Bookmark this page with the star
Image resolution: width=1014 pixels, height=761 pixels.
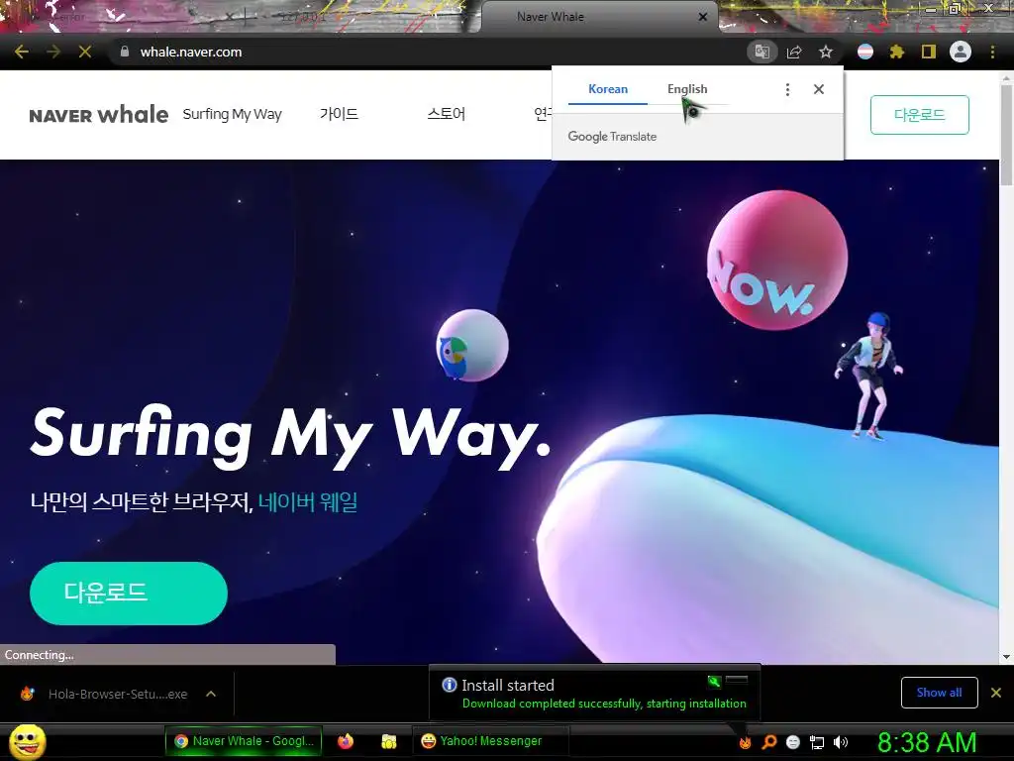[x=825, y=52]
